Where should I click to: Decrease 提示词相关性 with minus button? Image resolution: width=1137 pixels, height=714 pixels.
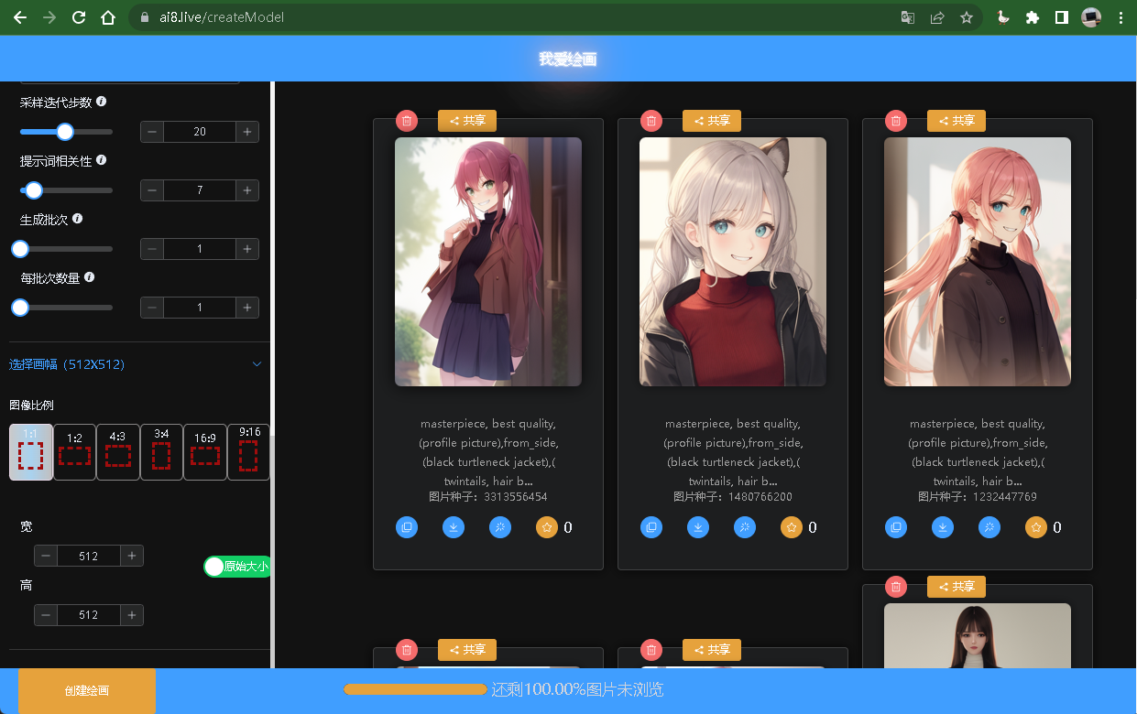pos(152,190)
